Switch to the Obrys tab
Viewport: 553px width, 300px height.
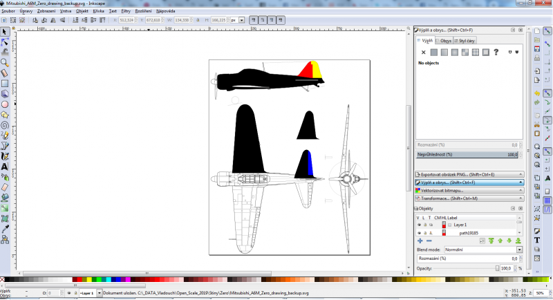click(444, 41)
